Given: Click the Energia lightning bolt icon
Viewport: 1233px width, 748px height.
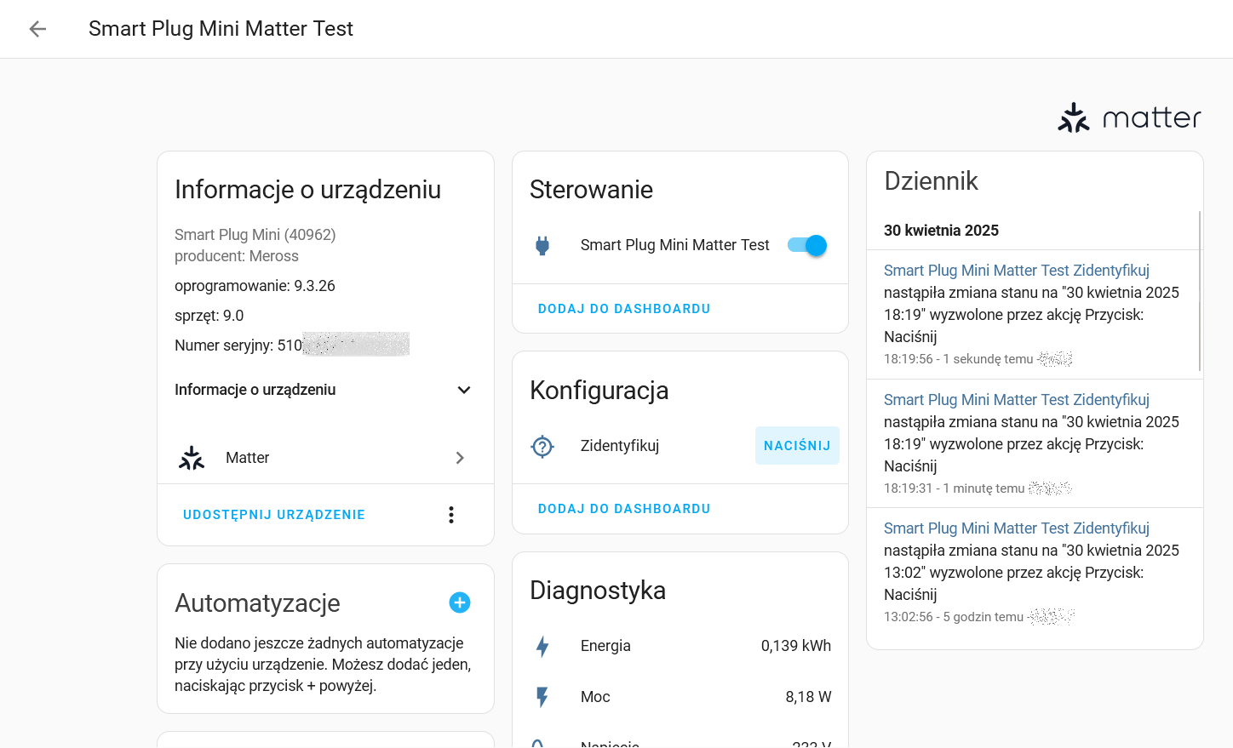Looking at the screenshot, I should point(542,646).
